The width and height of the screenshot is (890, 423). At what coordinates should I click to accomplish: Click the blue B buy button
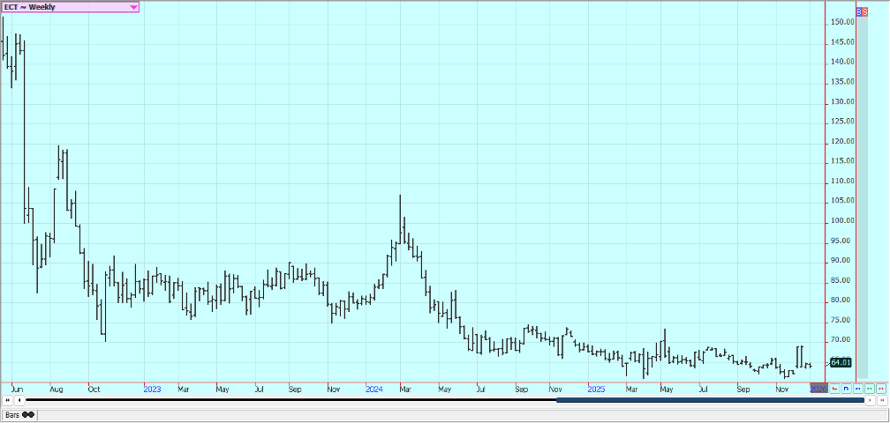860,11
